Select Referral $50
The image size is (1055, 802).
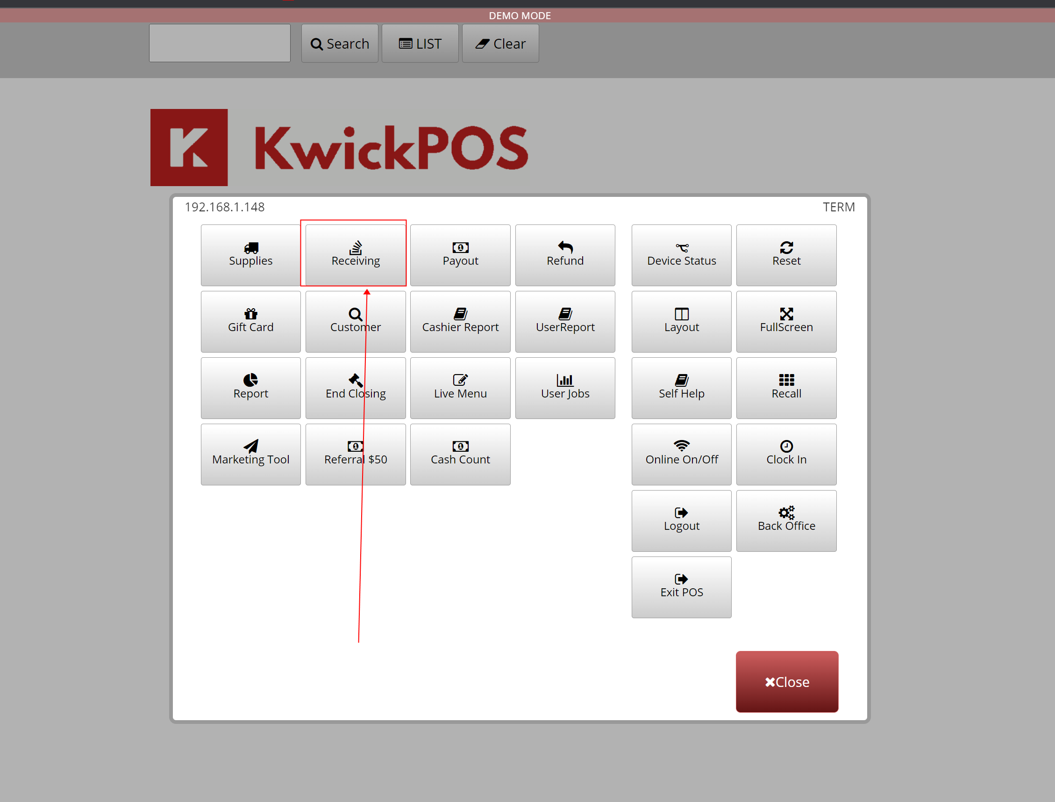point(356,455)
